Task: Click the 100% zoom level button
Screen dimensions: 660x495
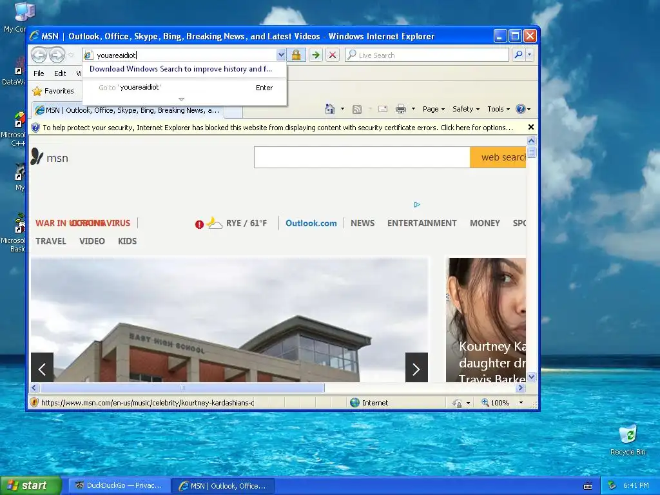Action: pyautogui.click(x=496, y=403)
